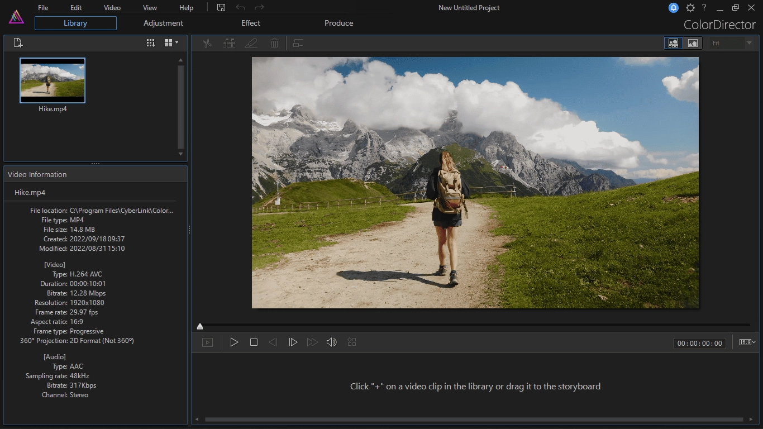The image size is (763, 429).
Task: Click the Video Information panel header
Action: pyautogui.click(x=96, y=174)
